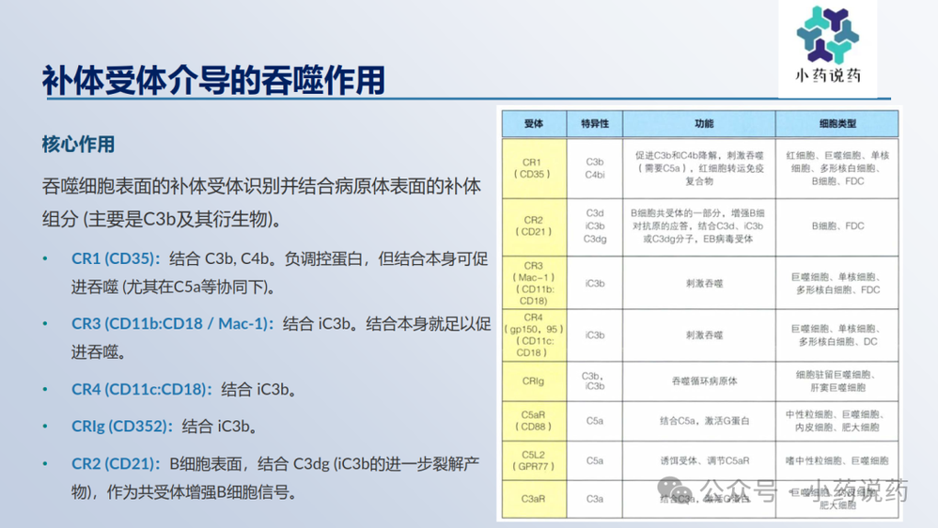The height and width of the screenshot is (528, 938).
Task: Click the bullet label CR3 (CD11b:CD18 / Mac-1):
Action: [x=172, y=323]
